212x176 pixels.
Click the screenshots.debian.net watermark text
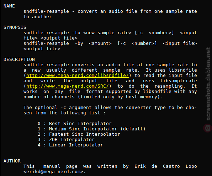[x=208, y=84]
